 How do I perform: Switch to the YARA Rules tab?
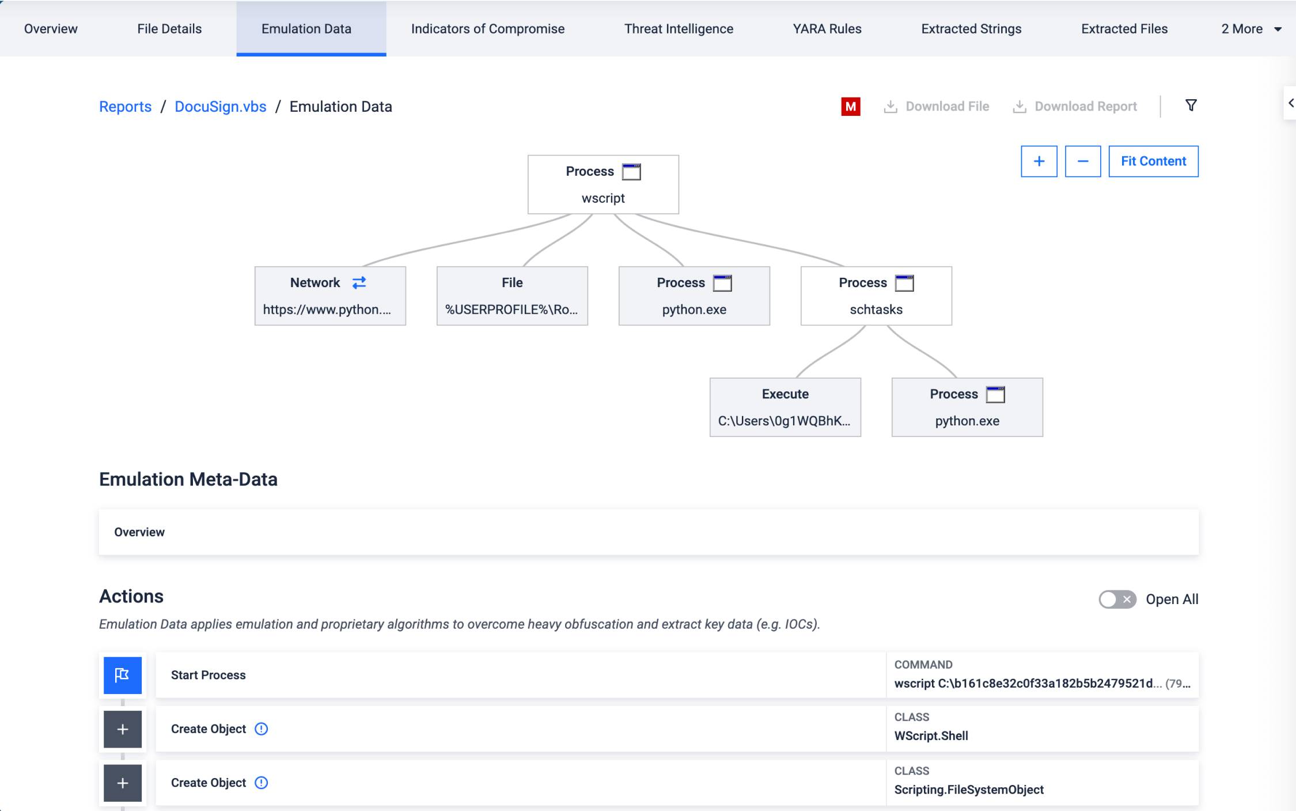tap(826, 29)
